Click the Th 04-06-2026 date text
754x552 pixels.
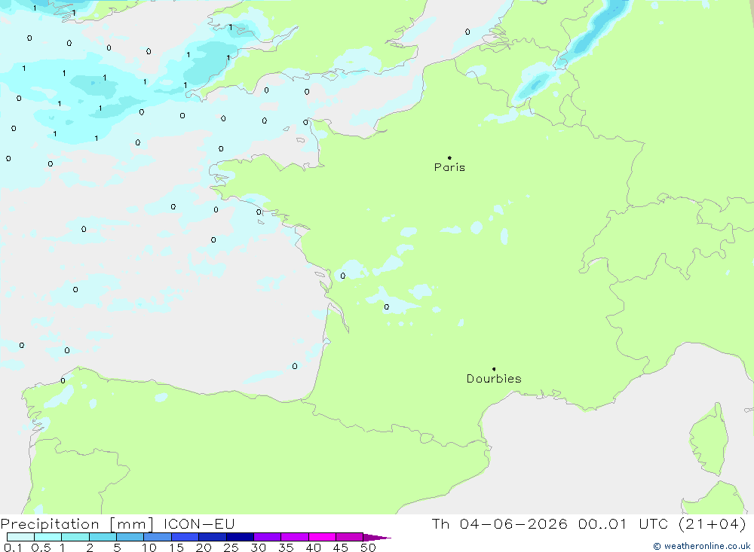point(500,524)
